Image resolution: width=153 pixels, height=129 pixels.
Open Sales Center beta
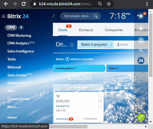point(20,75)
